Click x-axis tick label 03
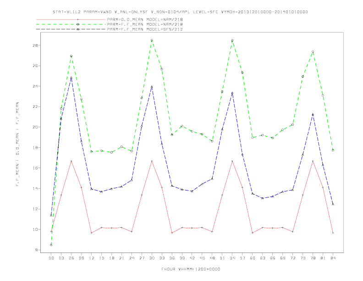Screen dimensions: 363x281 pyautogui.click(x=61, y=258)
